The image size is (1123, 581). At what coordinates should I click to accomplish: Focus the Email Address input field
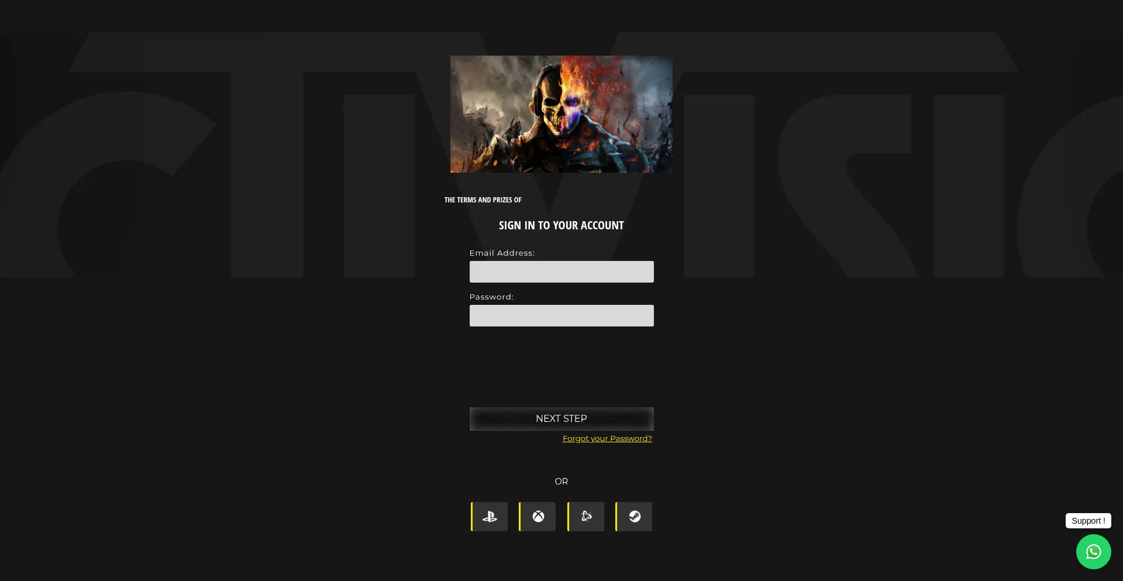[561, 272]
